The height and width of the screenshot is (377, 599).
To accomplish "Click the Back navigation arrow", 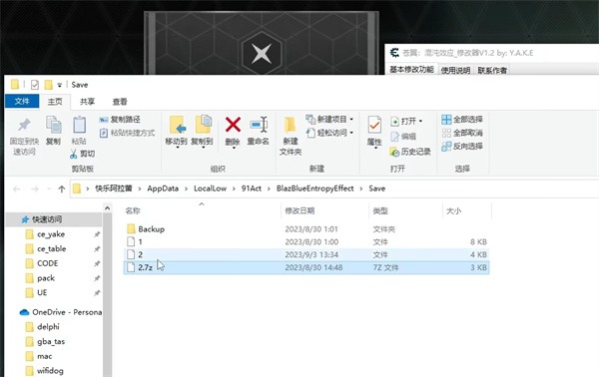I will (16, 188).
